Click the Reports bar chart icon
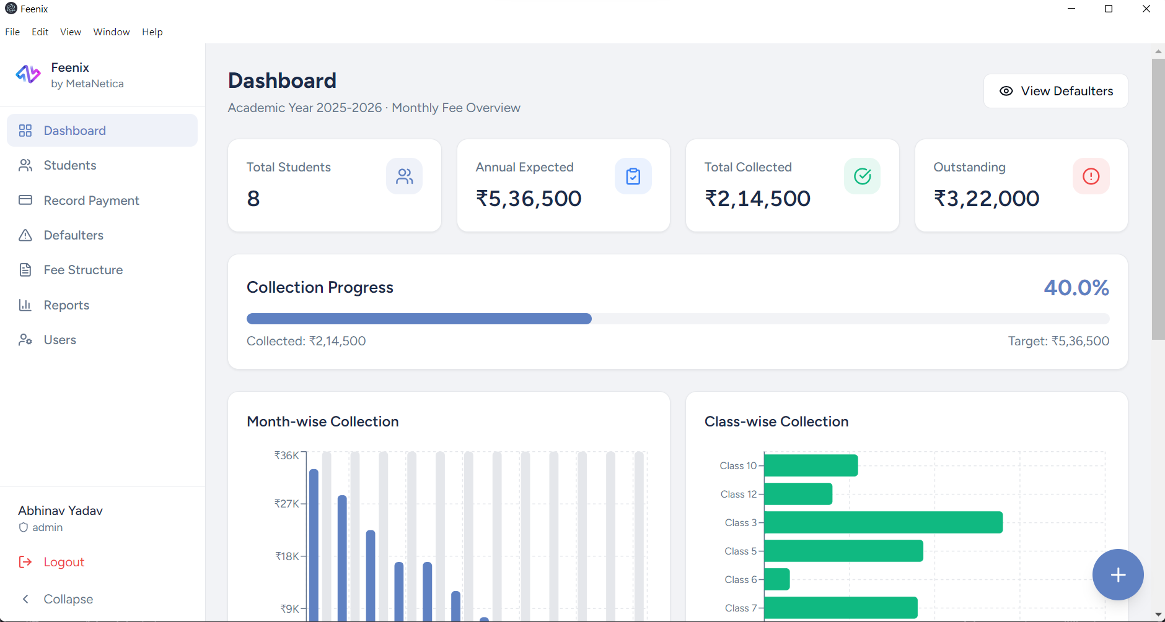Screen dimensions: 1165x622 (25, 305)
